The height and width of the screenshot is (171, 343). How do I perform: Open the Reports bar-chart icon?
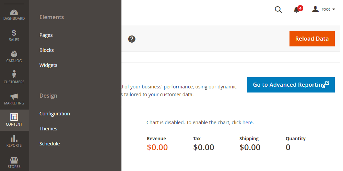[x=14, y=141]
